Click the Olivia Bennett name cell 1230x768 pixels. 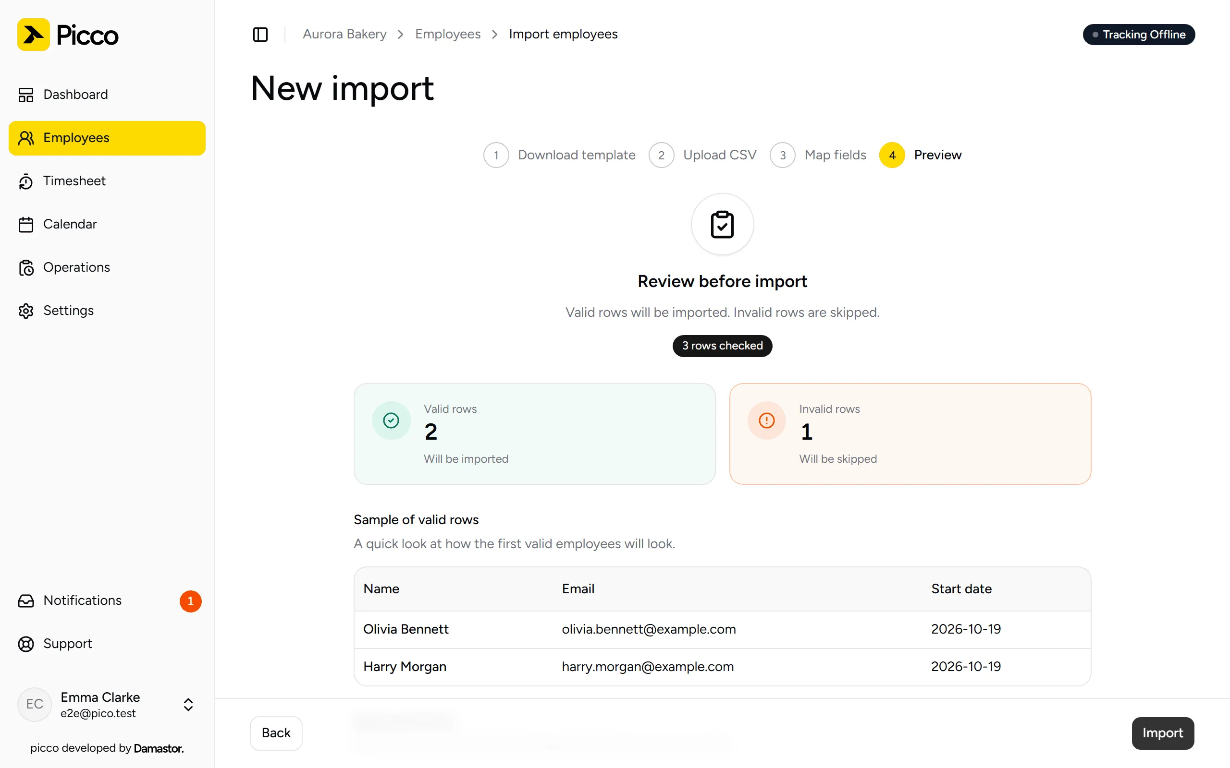[406, 629]
